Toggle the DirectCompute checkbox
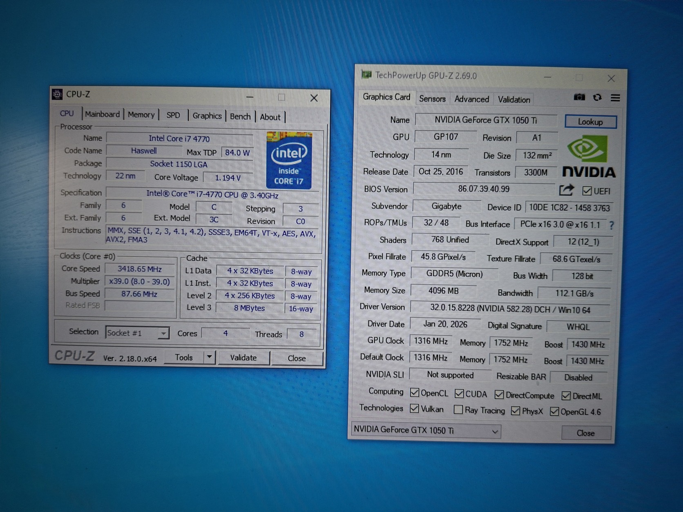The height and width of the screenshot is (512, 683). pyautogui.click(x=499, y=394)
